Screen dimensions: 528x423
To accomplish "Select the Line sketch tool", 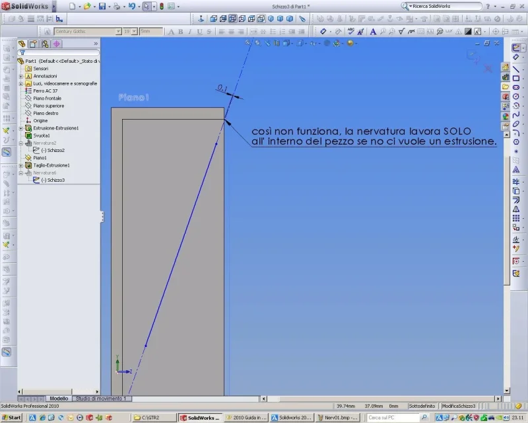I will point(516,69).
